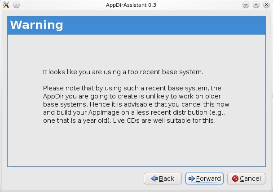Maximize the AppDirAssistant window

[x=256, y=5]
